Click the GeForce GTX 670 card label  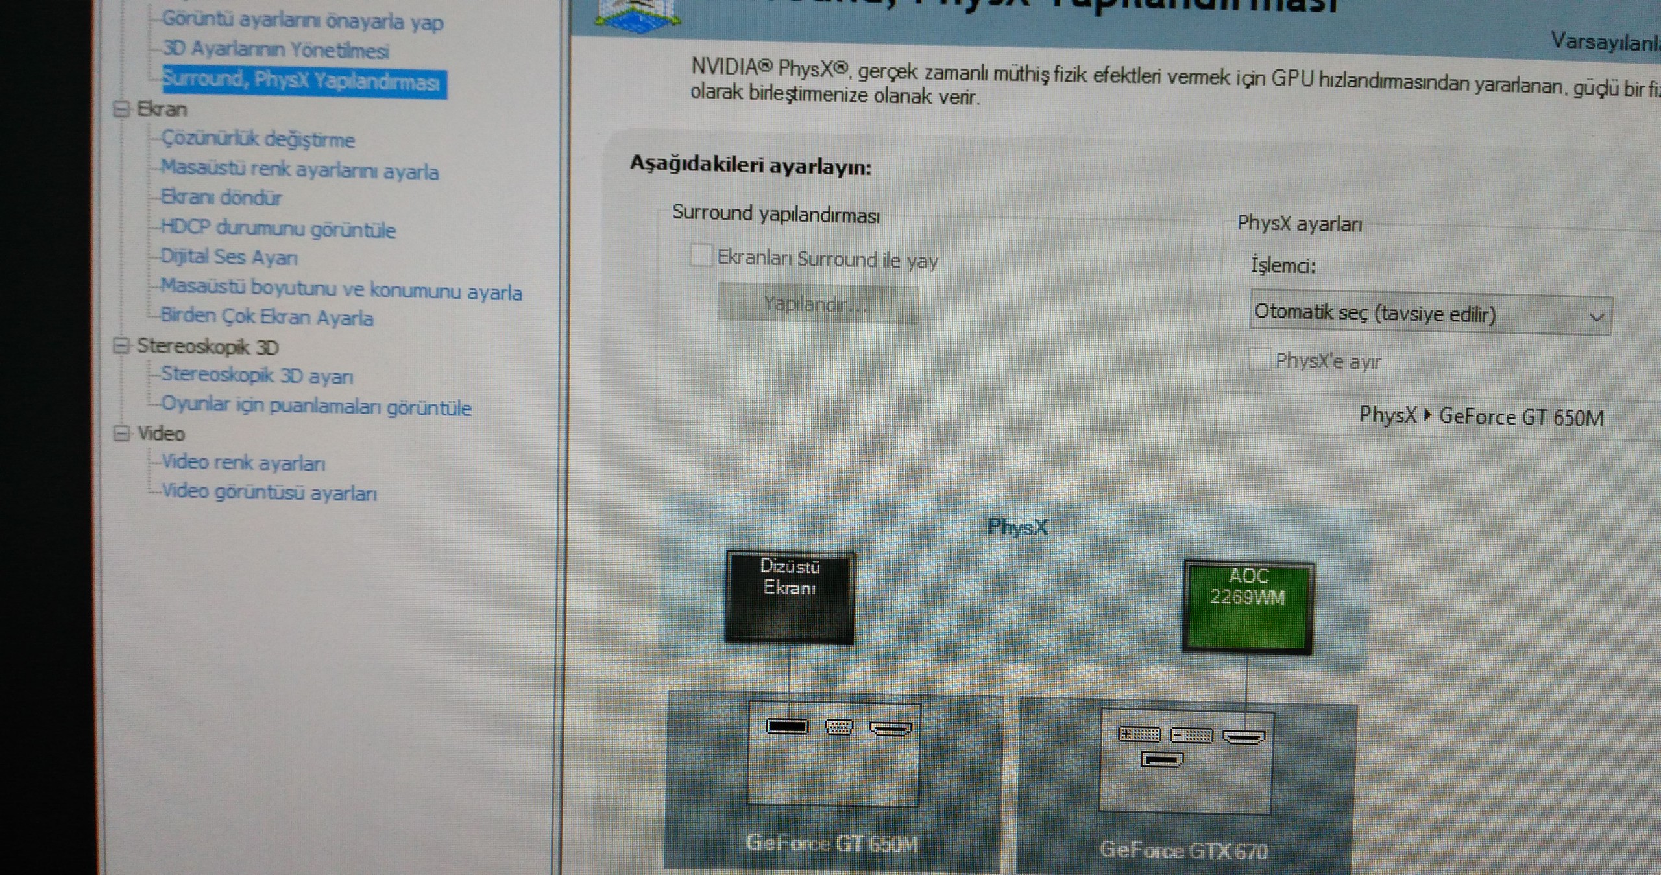tap(1183, 850)
